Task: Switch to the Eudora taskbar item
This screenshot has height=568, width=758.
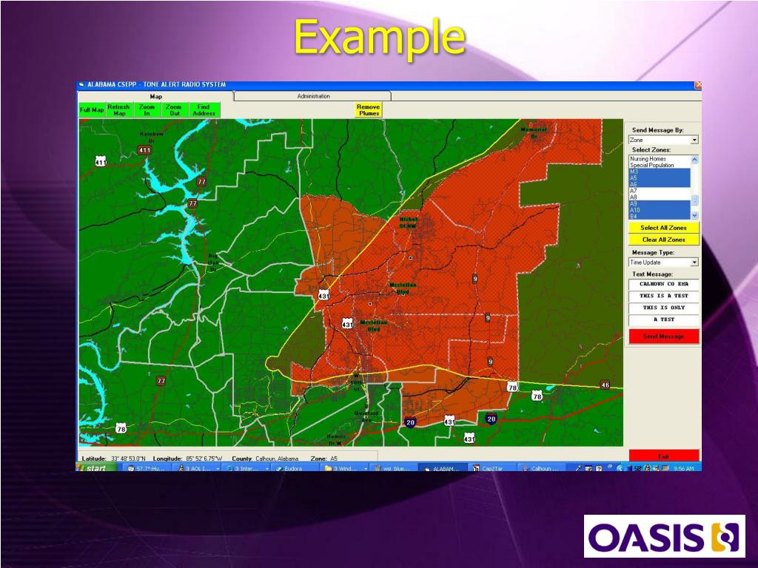Action: [295, 468]
